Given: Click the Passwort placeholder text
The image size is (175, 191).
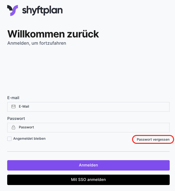Looking at the screenshot, I should 26,127.
